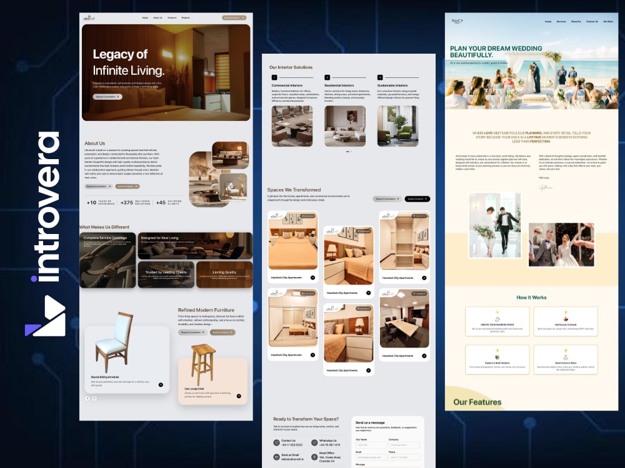
Task: Open the walking couple wedding photo
Action: (x=495, y=225)
